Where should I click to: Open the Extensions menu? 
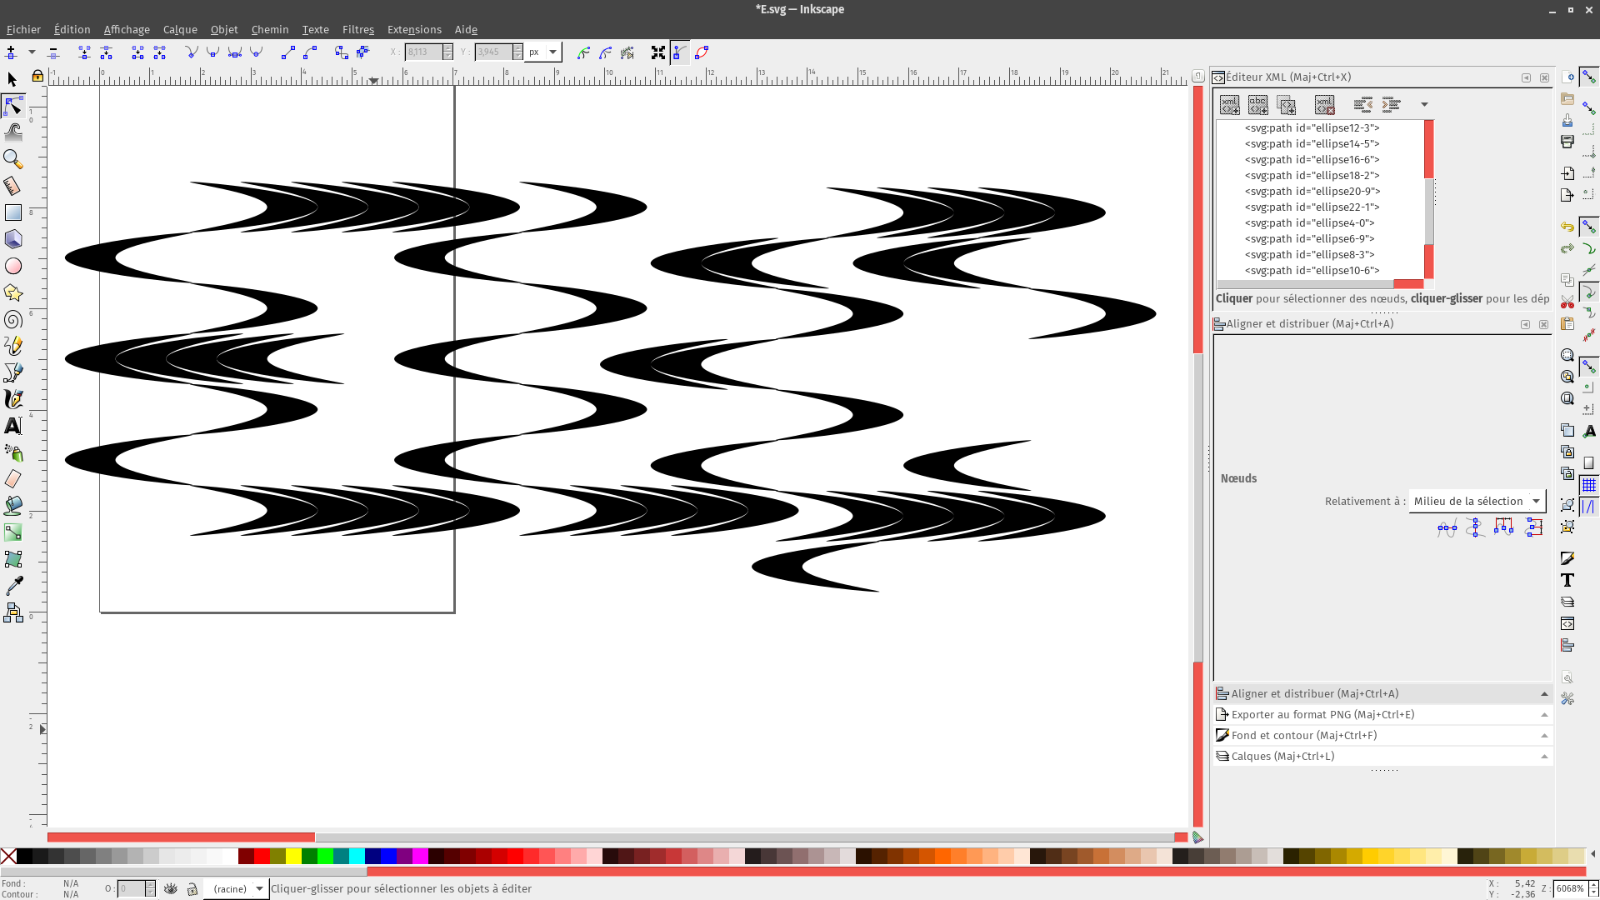click(413, 29)
